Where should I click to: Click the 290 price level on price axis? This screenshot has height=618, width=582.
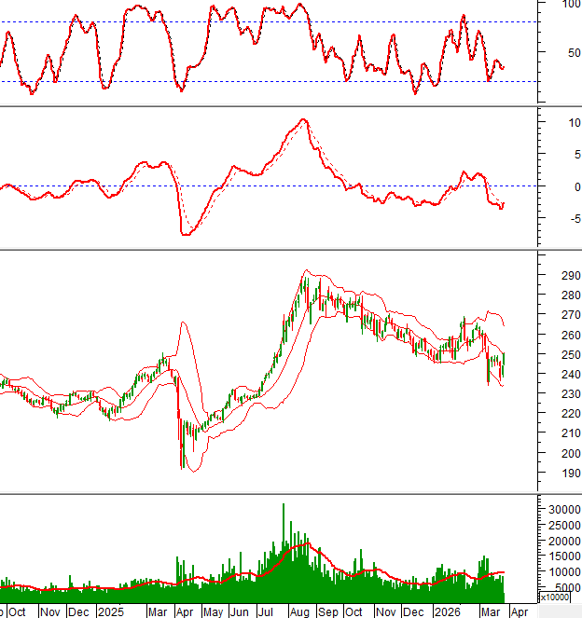click(x=558, y=276)
